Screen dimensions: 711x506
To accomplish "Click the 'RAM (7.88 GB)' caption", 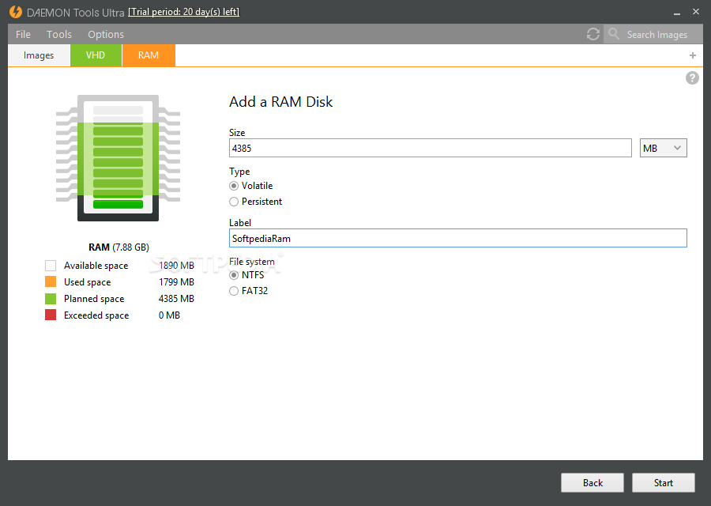I will pyautogui.click(x=118, y=247).
